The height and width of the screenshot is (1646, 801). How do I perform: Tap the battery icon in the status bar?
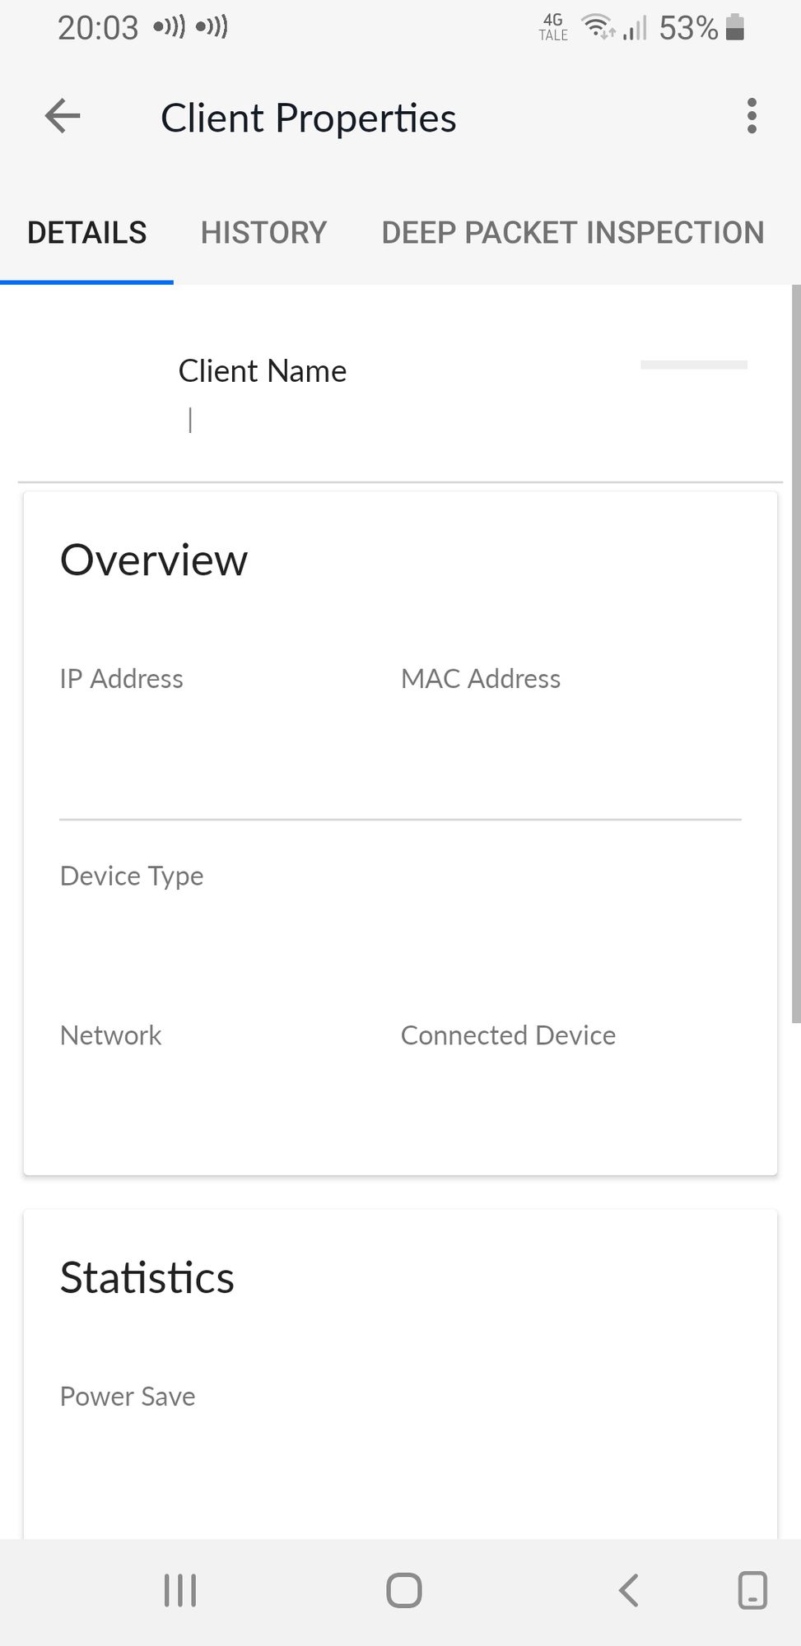735,27
